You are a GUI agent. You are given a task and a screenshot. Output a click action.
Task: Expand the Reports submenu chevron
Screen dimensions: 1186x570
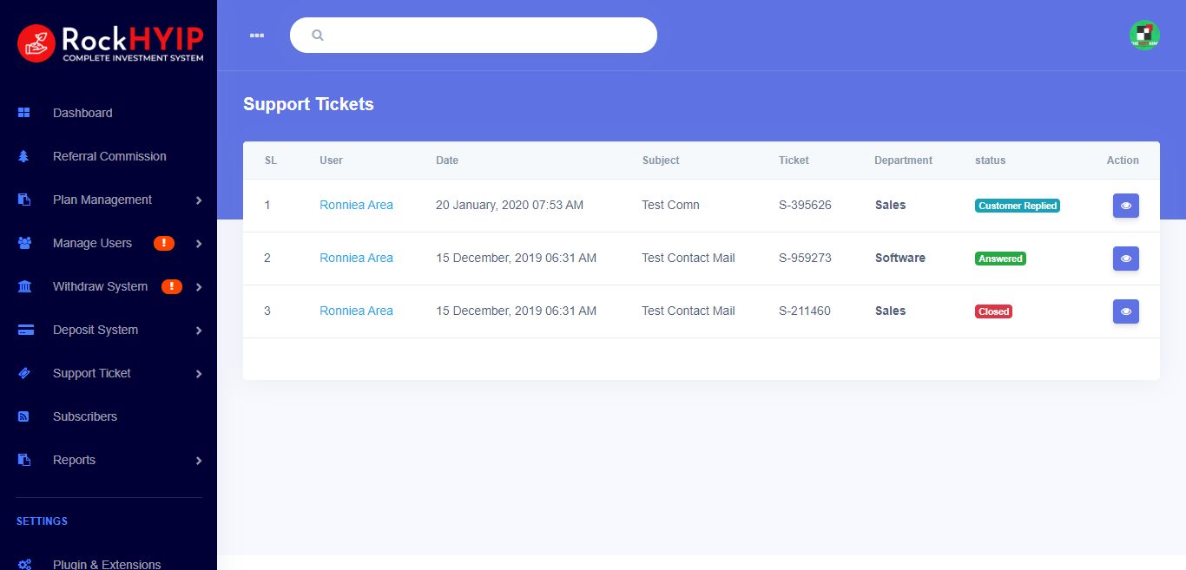(199, 461)
